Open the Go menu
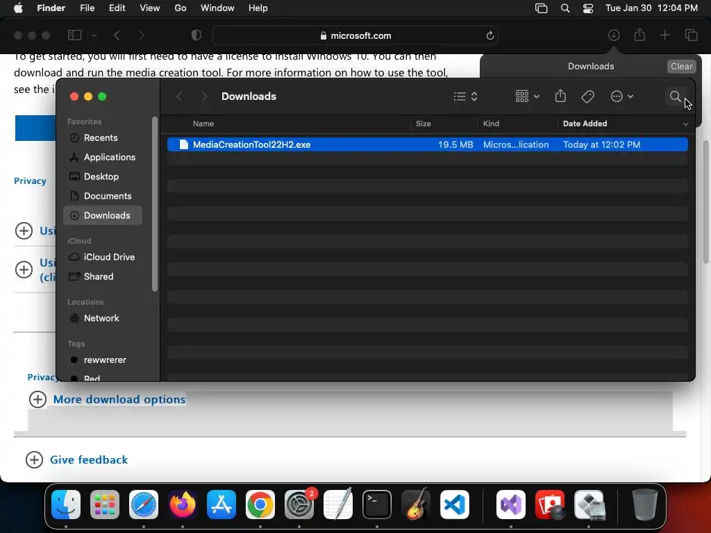This screenshot has height=533, width=711. point(181,8)
